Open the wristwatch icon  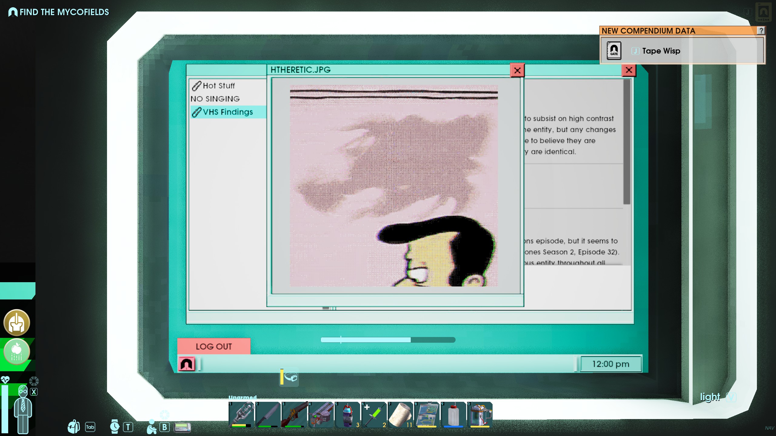tap(115, 426)
